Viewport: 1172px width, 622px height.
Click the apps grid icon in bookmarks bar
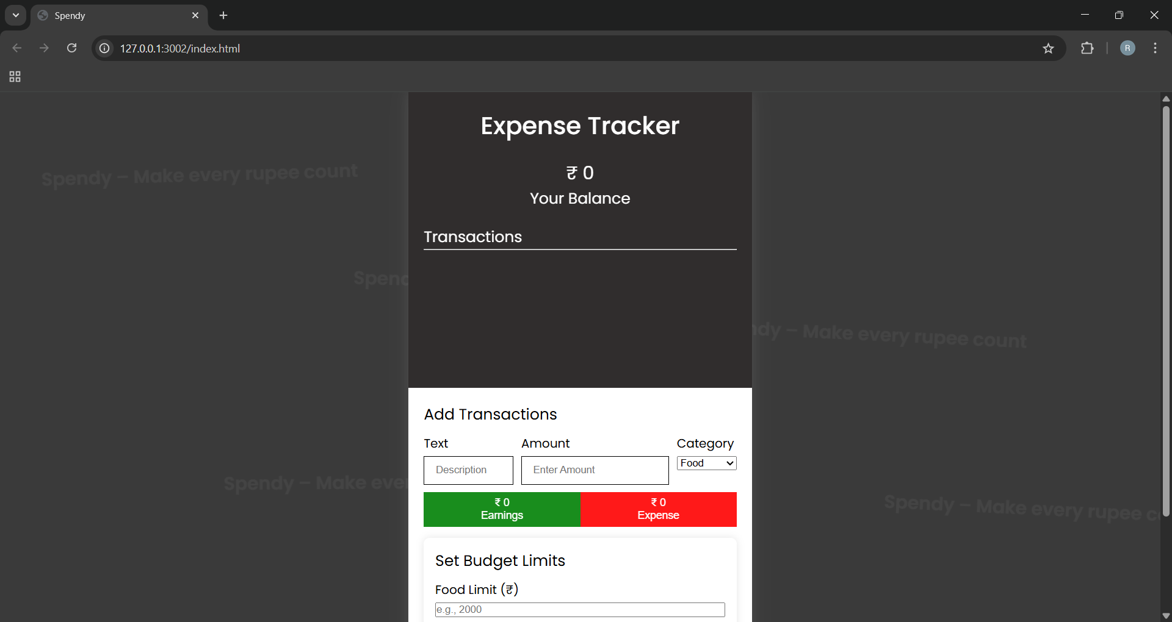15,77
